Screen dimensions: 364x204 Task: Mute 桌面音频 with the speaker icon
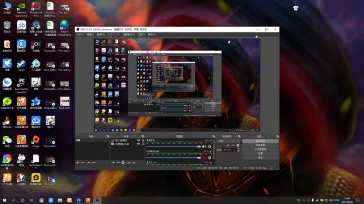pos(204,146)
